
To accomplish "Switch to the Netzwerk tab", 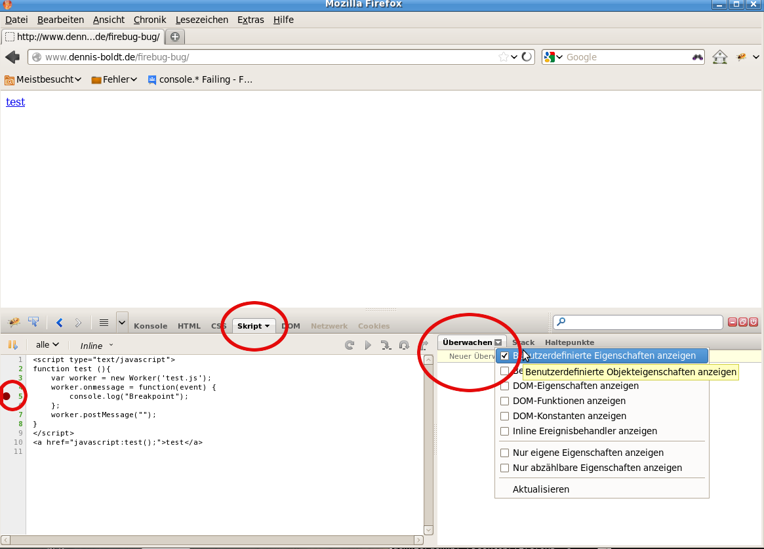I will [329, 326].
